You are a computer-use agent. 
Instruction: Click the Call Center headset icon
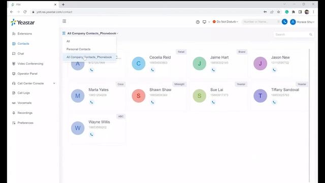pyautogui.click(x=14, y=83)
